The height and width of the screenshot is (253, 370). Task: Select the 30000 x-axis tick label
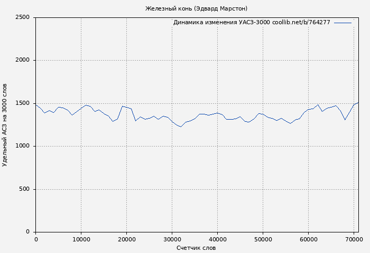(x=172, y=239)
